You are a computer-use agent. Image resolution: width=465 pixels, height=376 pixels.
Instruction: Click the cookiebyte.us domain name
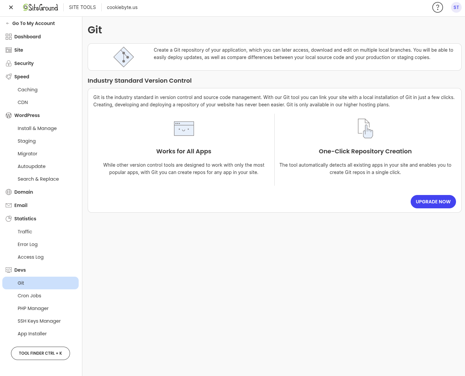click(x=122, y=7)
